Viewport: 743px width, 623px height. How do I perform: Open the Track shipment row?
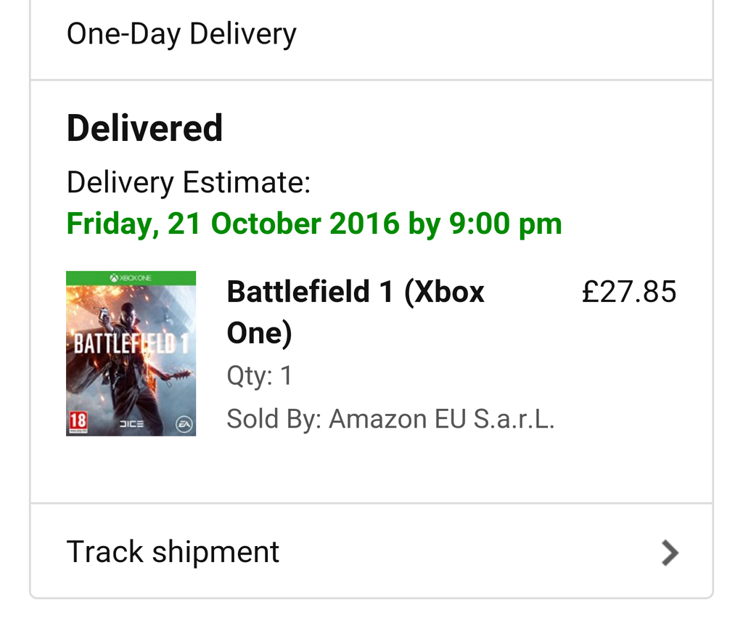click(x=173, y=552)
